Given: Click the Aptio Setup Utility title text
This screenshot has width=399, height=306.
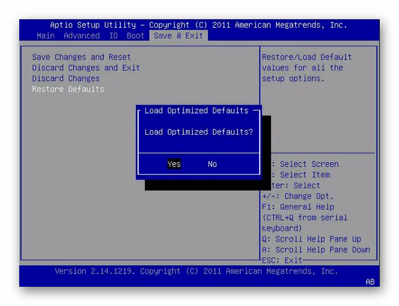Looking at the screenshot, I should click(x=198, y=25).
